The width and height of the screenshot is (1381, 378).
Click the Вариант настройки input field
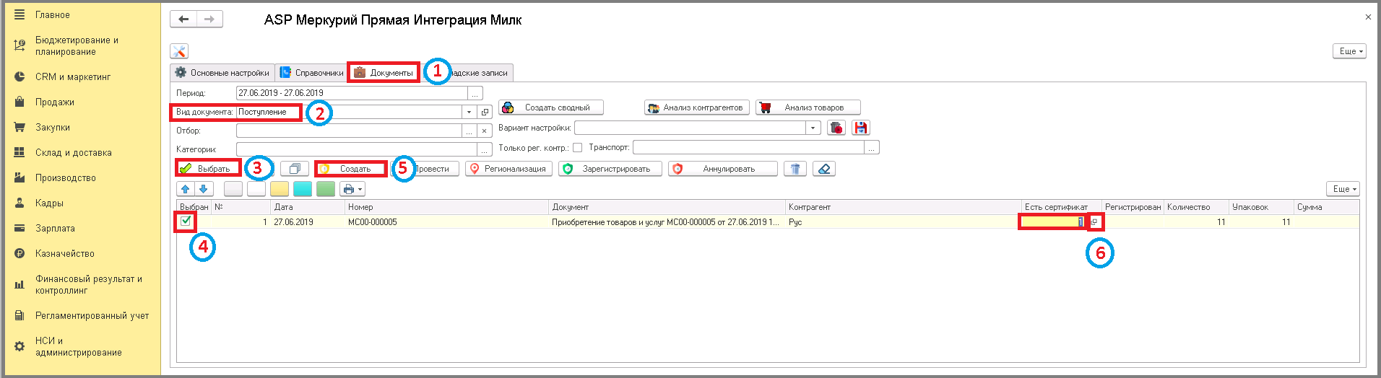point(690,128)
